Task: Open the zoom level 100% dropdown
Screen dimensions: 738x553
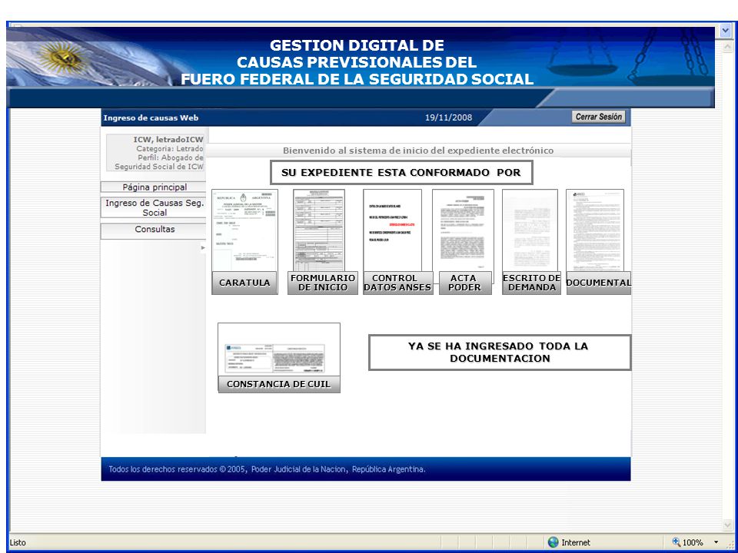Action: point(716,543)
